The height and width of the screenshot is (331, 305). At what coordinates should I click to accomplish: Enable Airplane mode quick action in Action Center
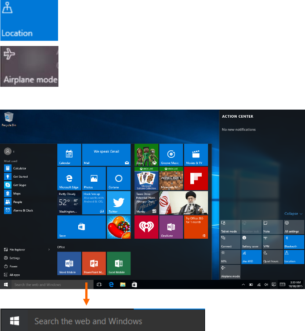pyautogui.click(x=230, y=272)
